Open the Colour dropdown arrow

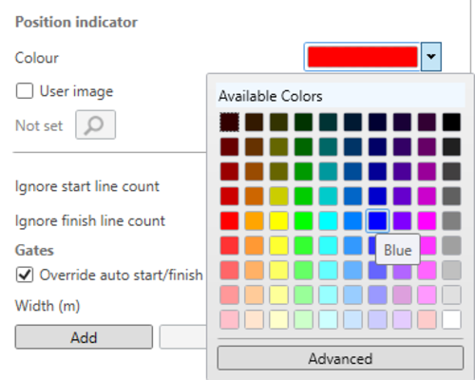[x=430, y=57]
